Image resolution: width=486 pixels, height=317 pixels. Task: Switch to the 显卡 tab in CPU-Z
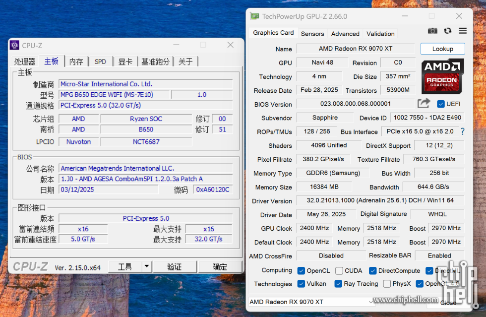click(125, 62)
